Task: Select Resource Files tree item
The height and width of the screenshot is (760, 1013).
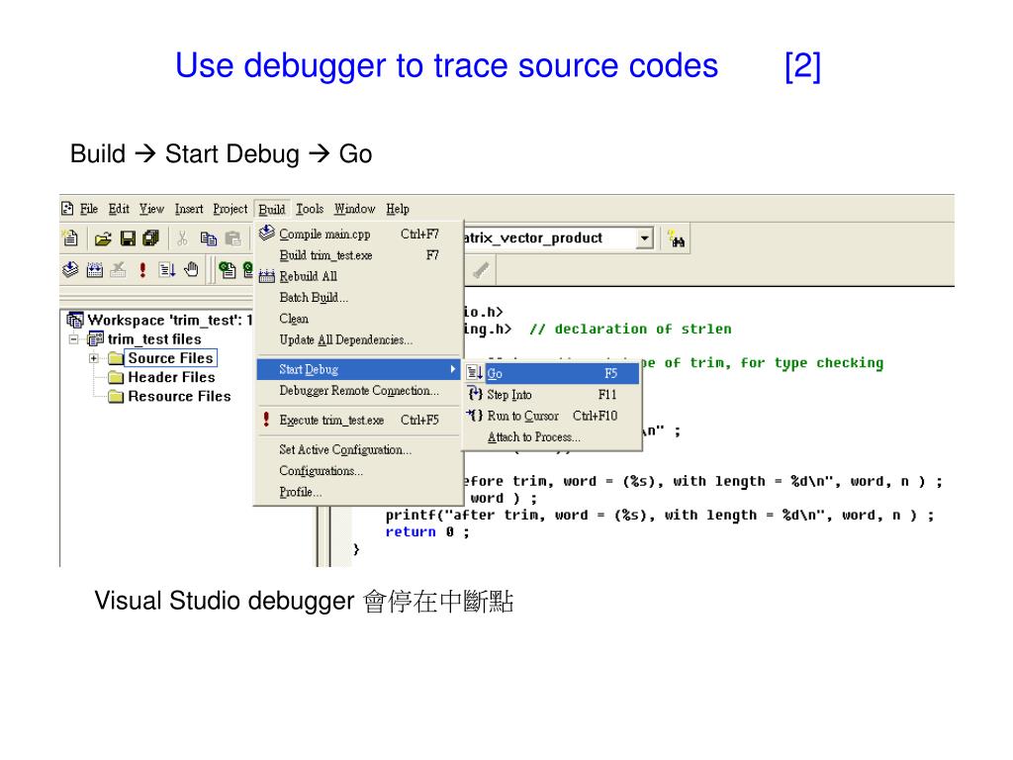Action: [x=180, y=396]
